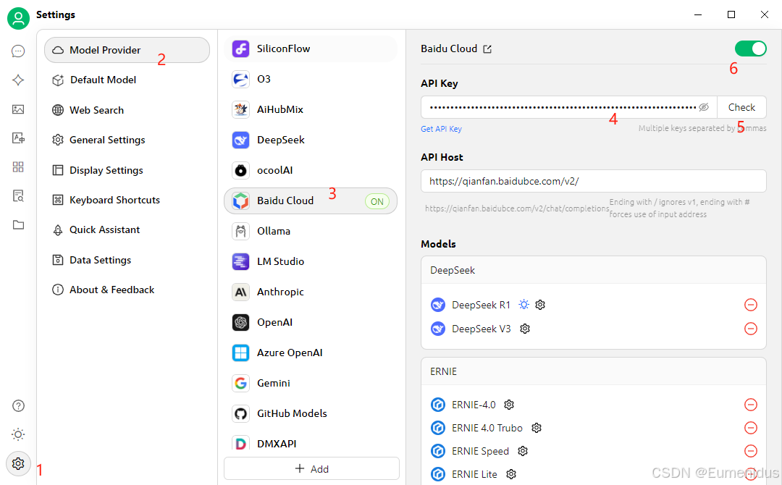Click the DeepSeek R1 model name
The image size is (782, 485).
pyautogui.click(x=481, y=305)
